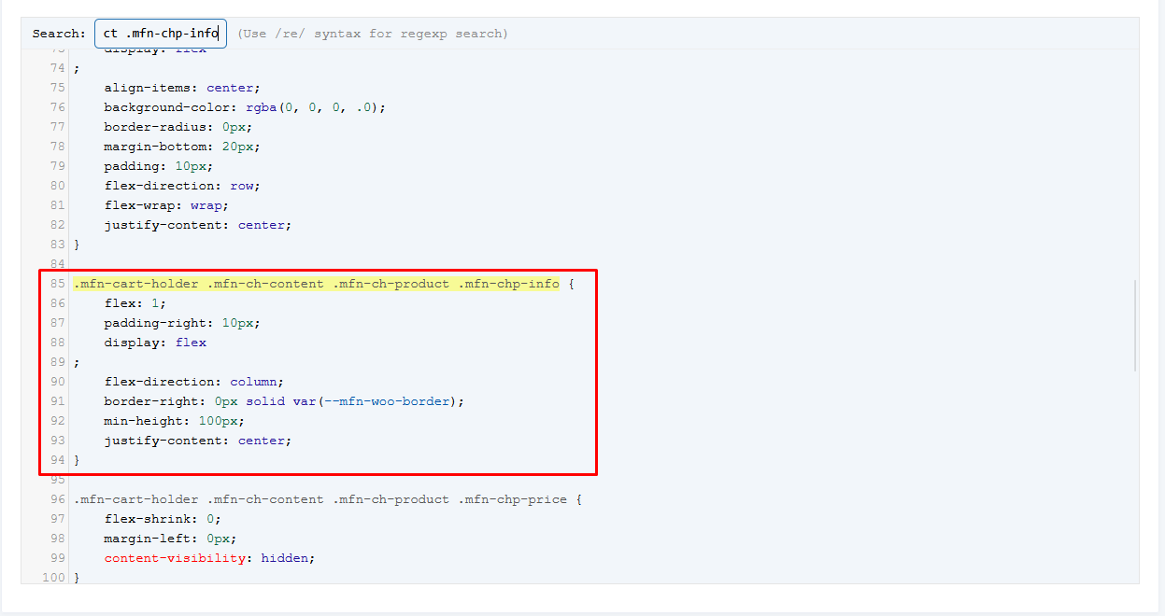Click the flex-shrink: 0 declaration on line 97

tap(163, 519)
